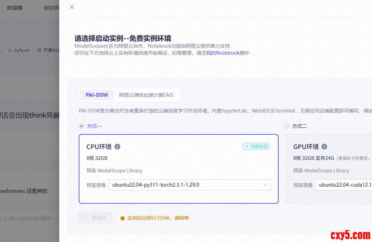The width and height of the screenshot is (372, 242).
Task: Click the 启动中 button
Action: click(x=95, y=218)
